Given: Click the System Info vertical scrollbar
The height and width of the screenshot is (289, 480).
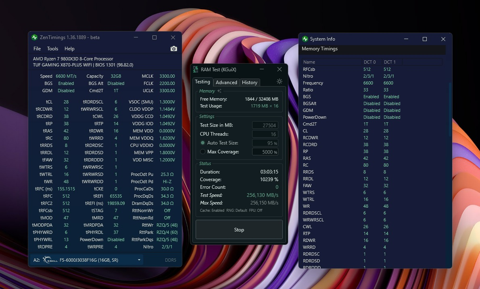Looking at the screenshot, I should click(x=450, y=109).
